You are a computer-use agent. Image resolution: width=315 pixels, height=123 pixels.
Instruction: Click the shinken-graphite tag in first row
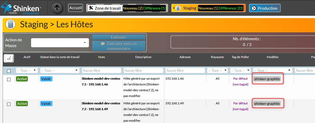(x=267, y=79)
